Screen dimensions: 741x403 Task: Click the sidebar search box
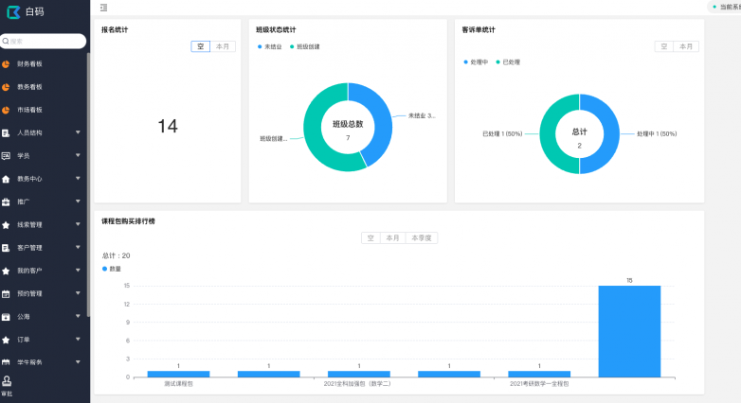[44, 42]
